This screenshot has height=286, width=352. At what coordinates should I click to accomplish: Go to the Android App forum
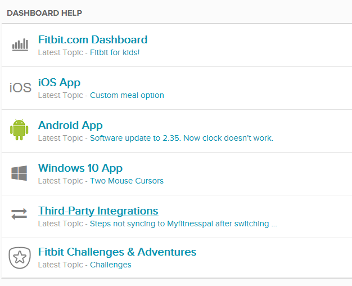point(70,126)
